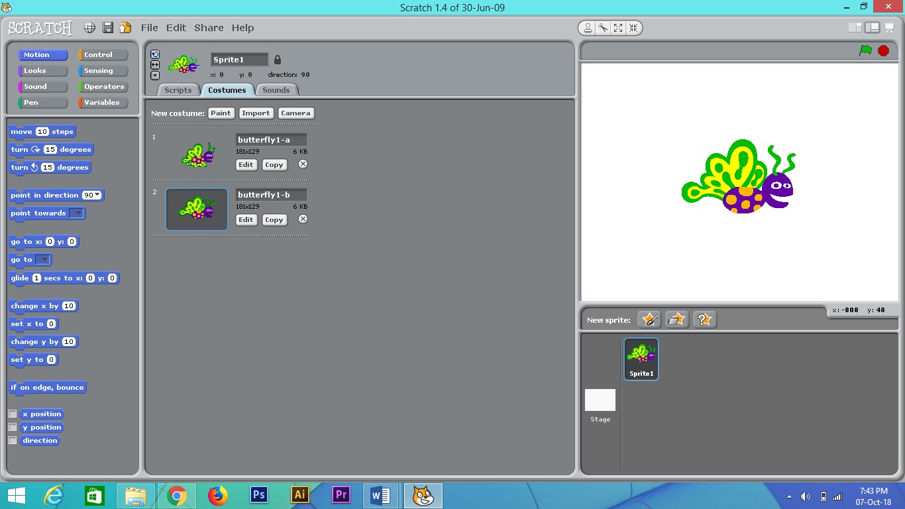
Task: Switch to the Sounds tab
Action: [276, 89]
